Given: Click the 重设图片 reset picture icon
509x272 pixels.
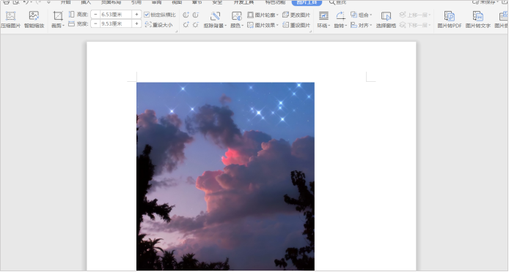Looking at the screenshot, I should coord(285,25).
